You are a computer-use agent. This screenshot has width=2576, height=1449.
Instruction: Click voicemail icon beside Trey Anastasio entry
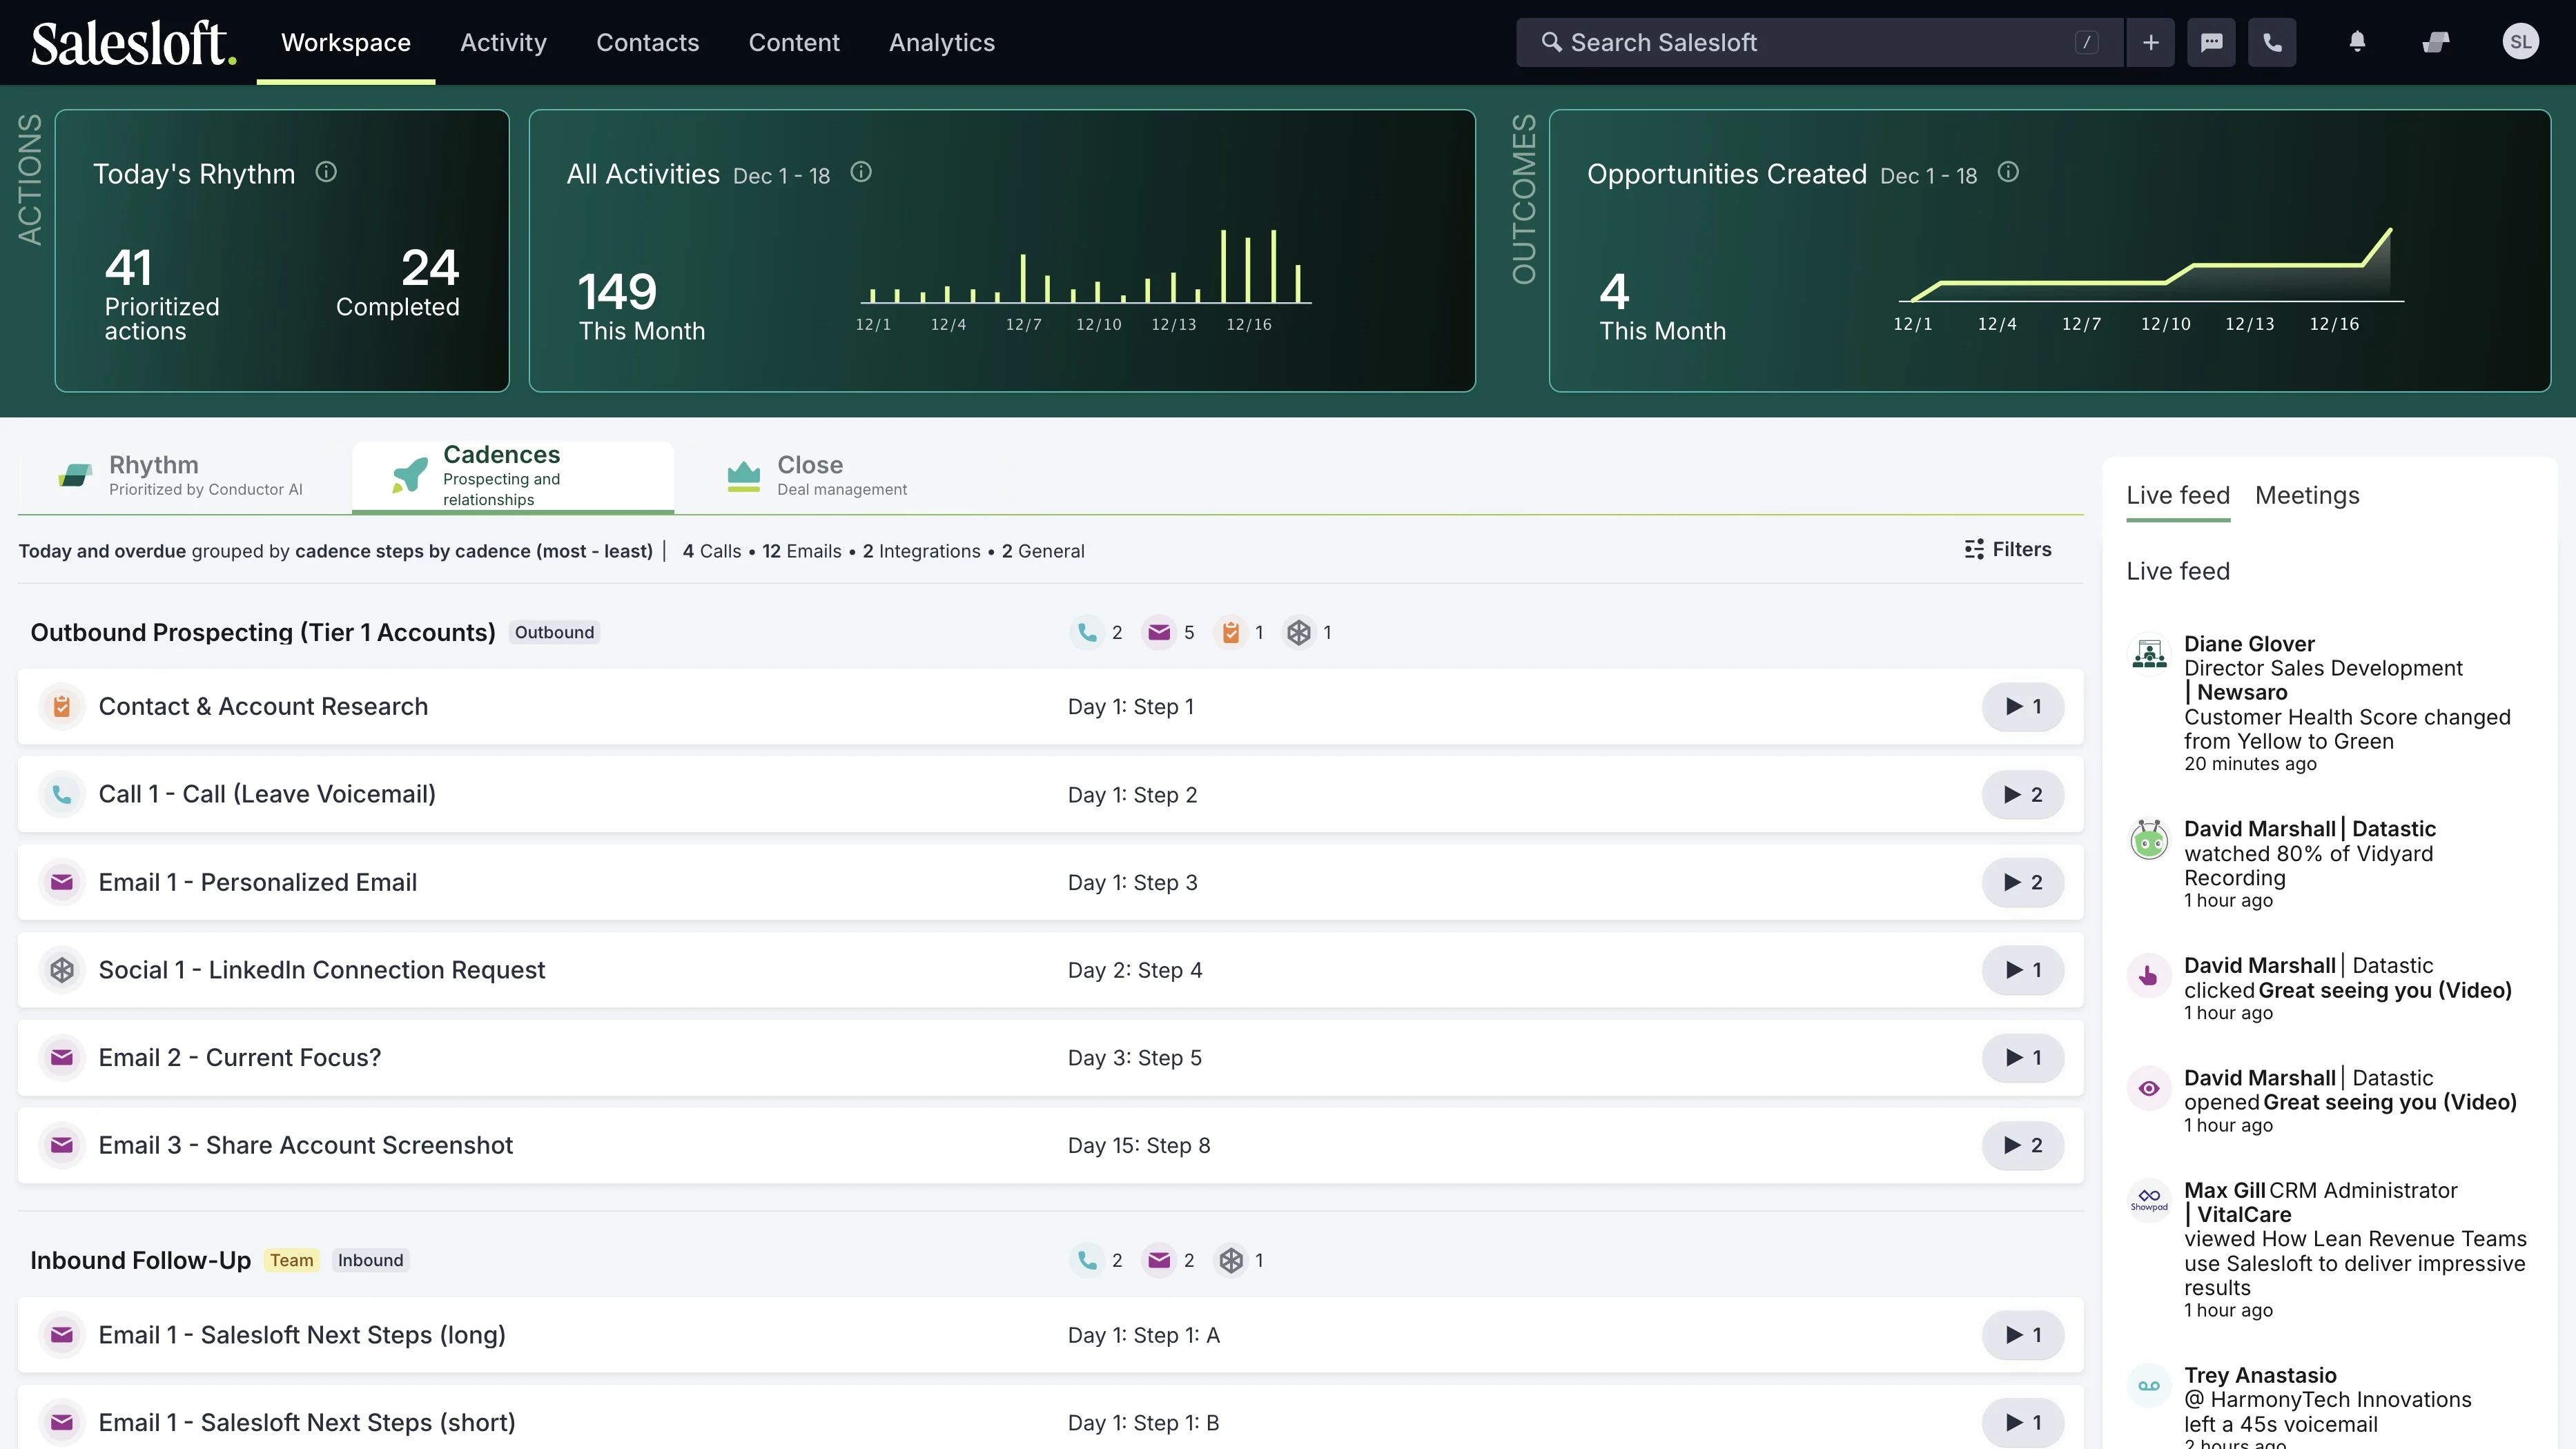tap(2149, 1385)
